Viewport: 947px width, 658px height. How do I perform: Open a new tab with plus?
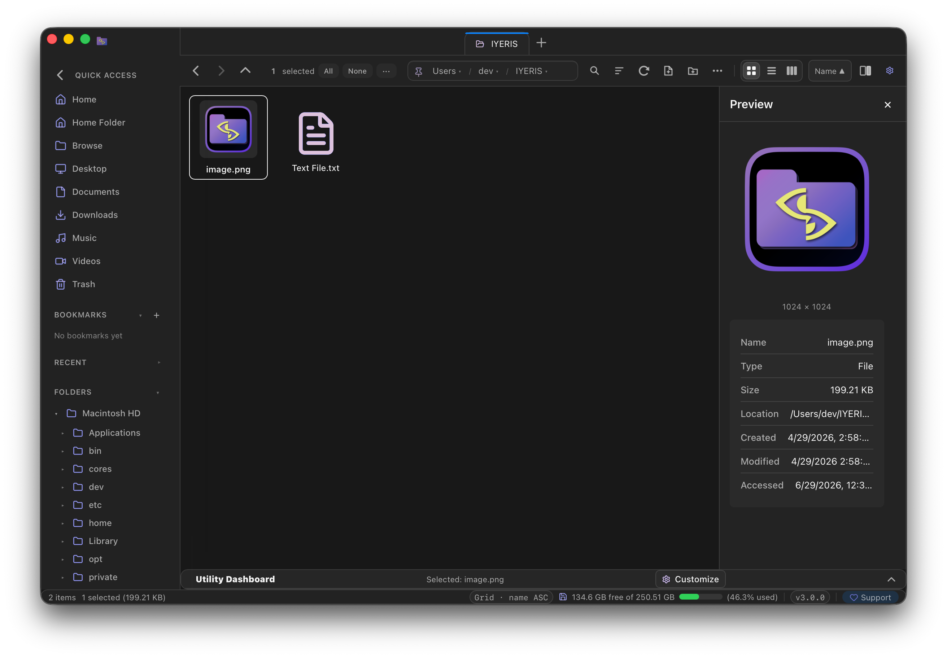pos(541,43)
